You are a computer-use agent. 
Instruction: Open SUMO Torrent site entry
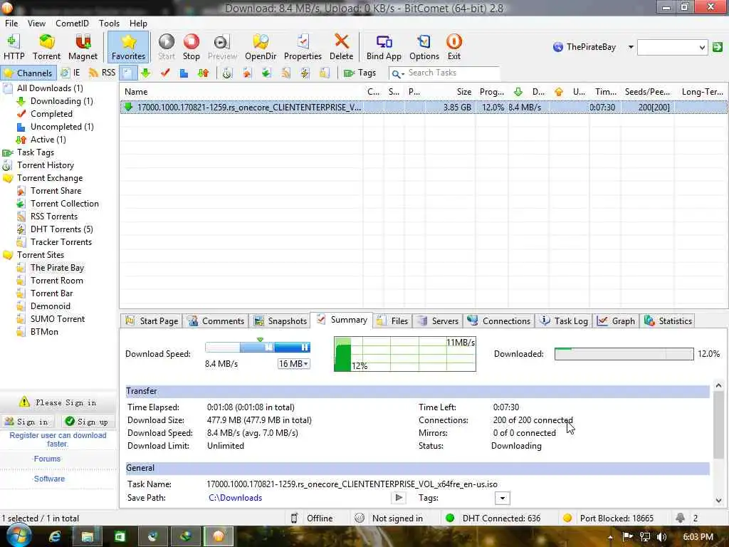(x=58, y=319)
